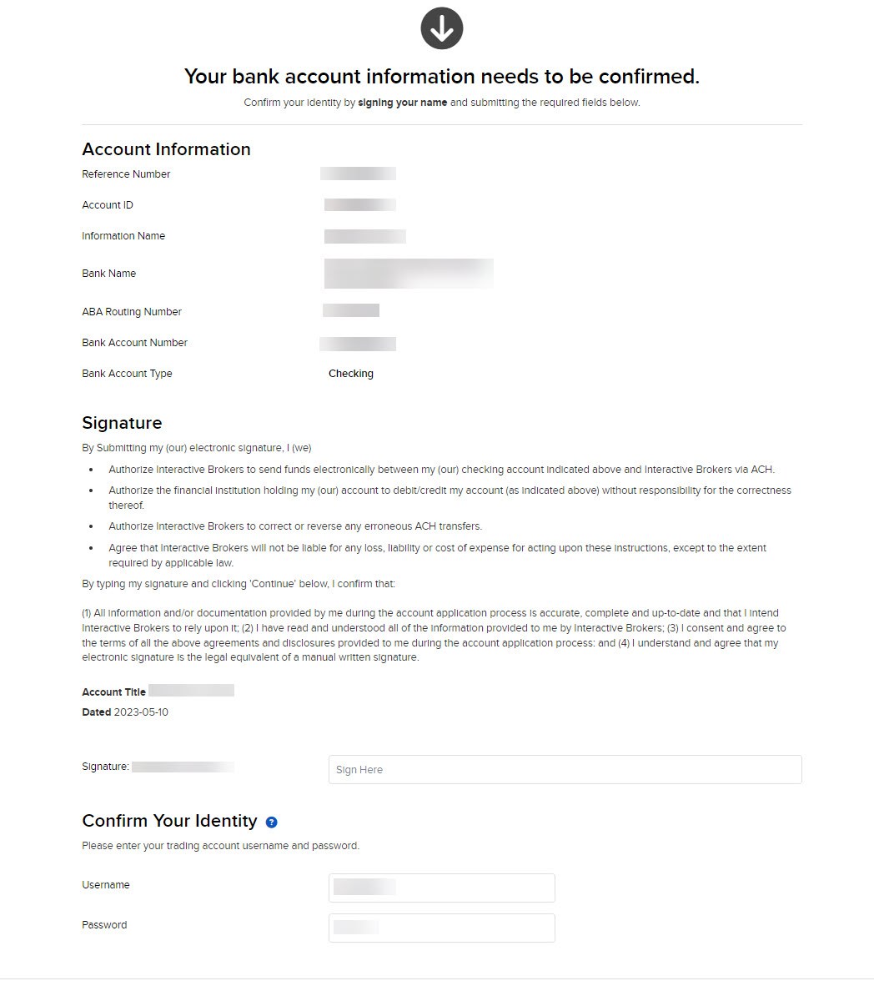Click the Account Information heading

(x=166, y=149)
